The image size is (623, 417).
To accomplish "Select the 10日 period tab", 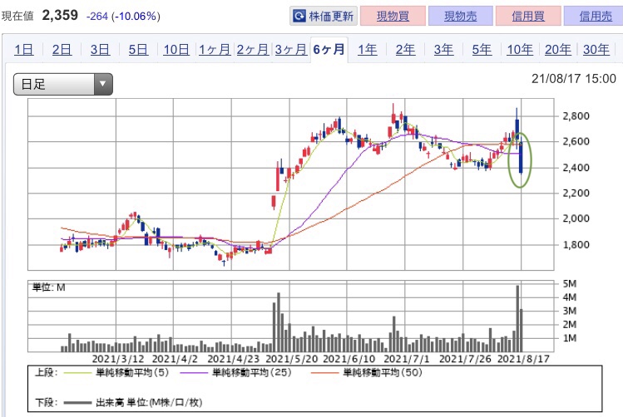I will pos(176,50).
